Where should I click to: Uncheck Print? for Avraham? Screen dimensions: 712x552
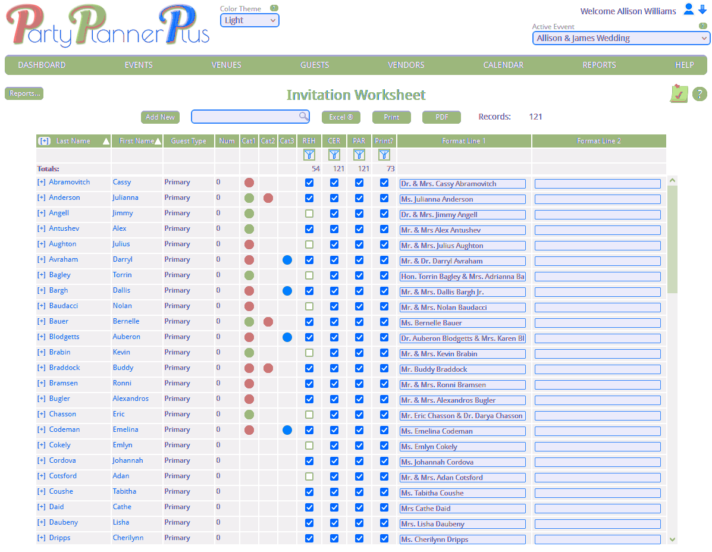coord(384,260)
